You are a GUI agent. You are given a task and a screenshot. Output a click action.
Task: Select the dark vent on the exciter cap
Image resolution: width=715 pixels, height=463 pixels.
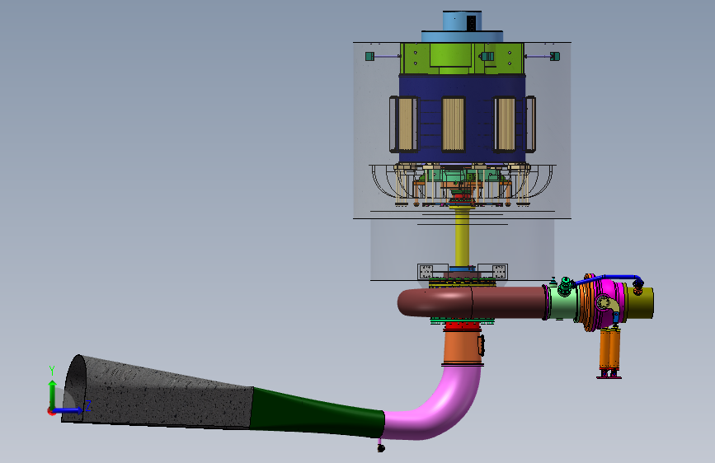(472, 23)
